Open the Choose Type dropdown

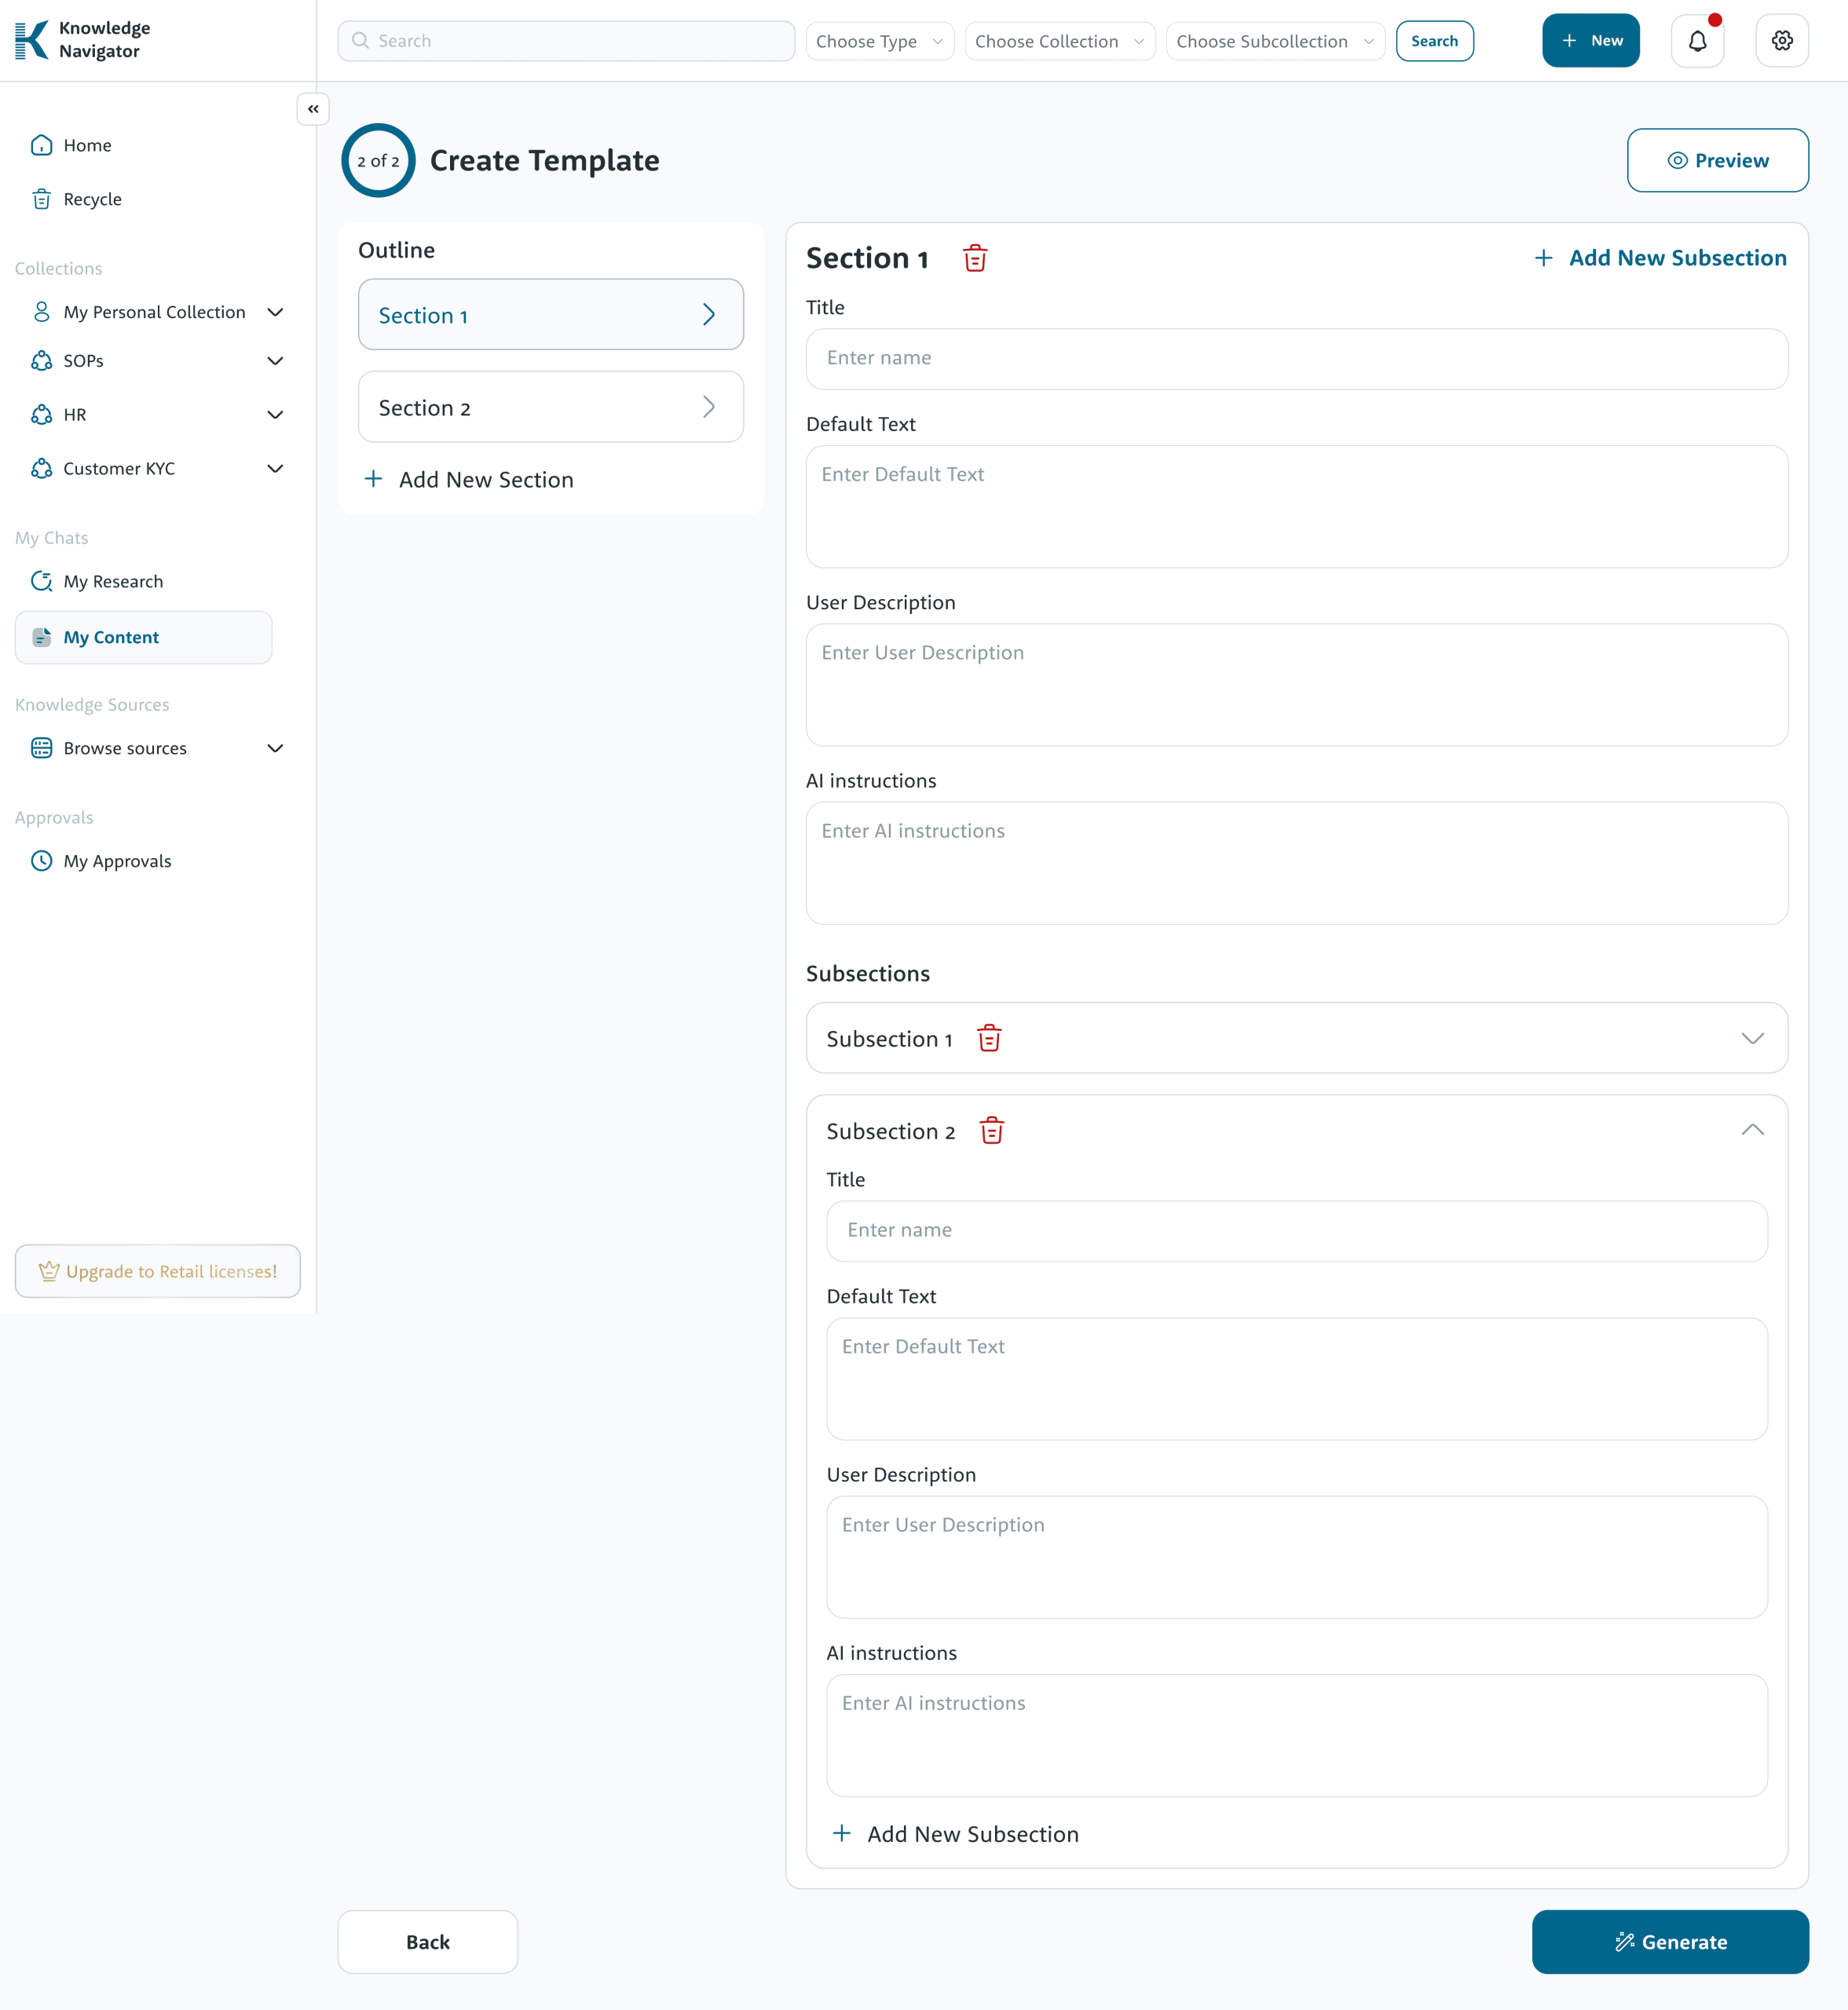point(879,41)
